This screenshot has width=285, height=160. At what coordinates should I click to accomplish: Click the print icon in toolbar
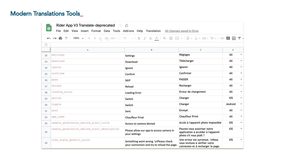(x=60, y=38)
